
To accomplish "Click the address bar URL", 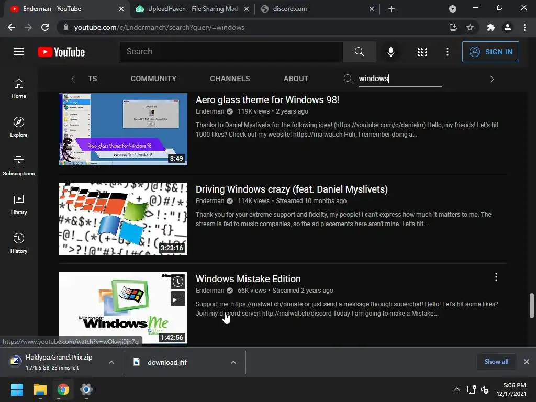I will coord(159,27).
